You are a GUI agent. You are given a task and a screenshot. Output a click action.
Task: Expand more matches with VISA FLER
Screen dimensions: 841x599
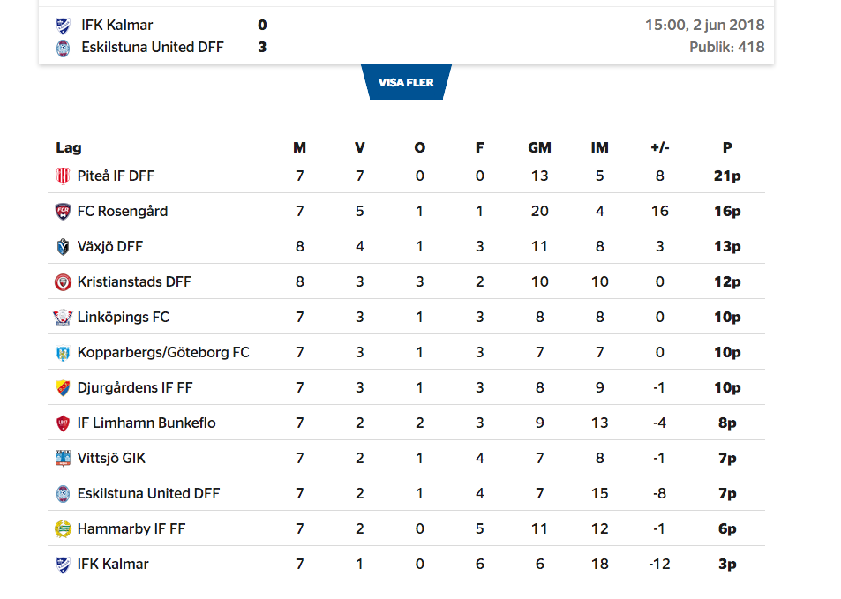click(406, 83)
